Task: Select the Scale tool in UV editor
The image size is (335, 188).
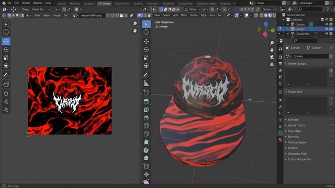Action: 6,58
